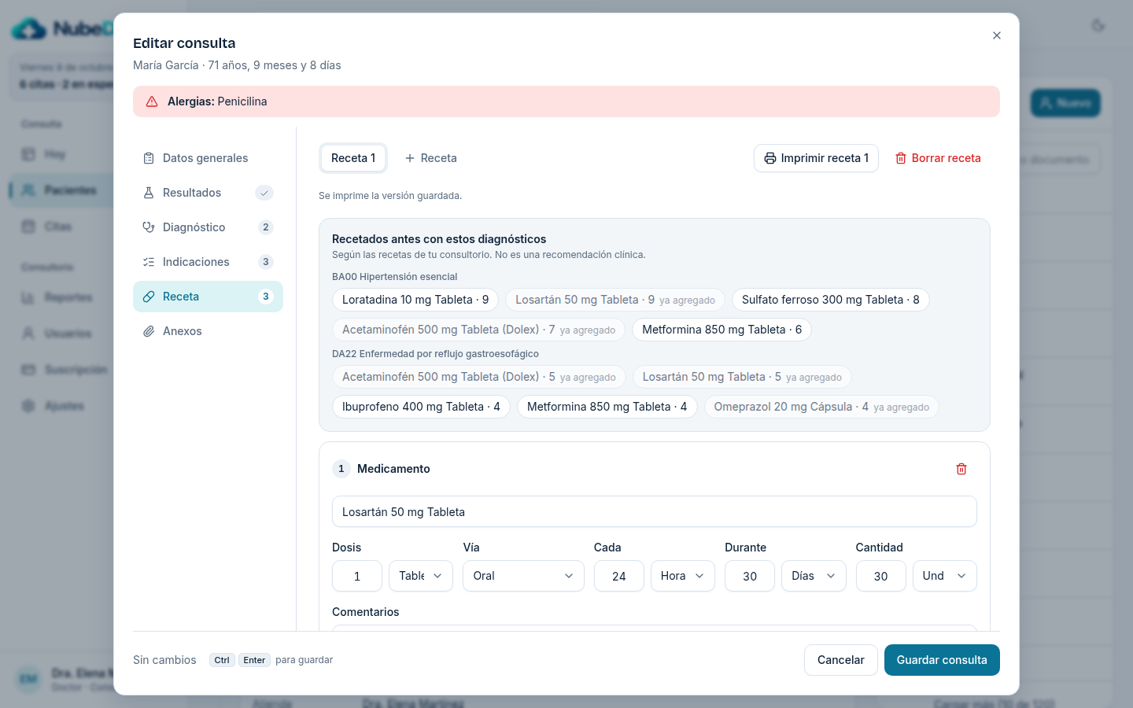Edit the medication name field Losartán

655,512
